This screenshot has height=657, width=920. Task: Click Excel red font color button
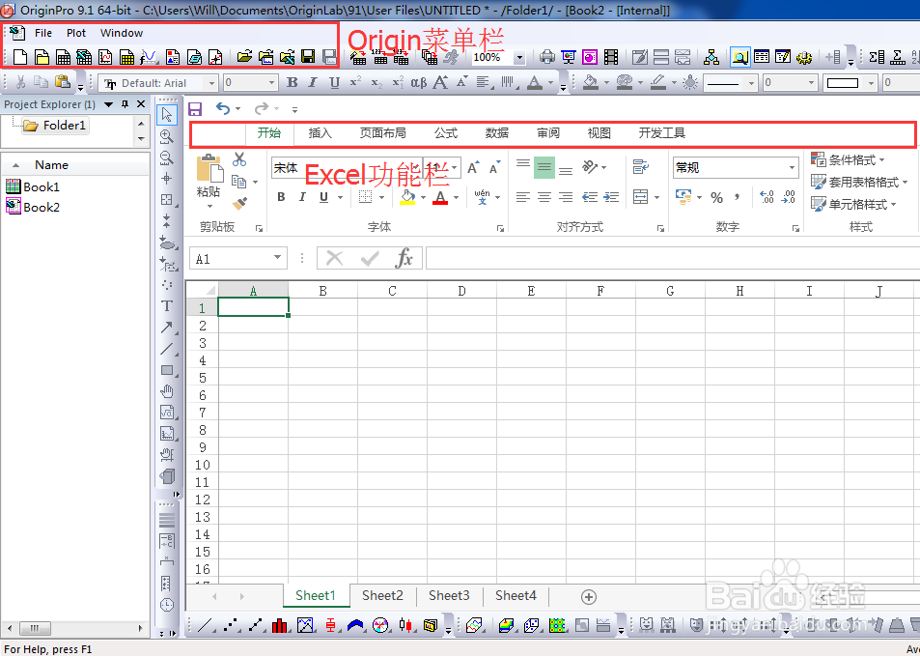[x=440, y=197]
